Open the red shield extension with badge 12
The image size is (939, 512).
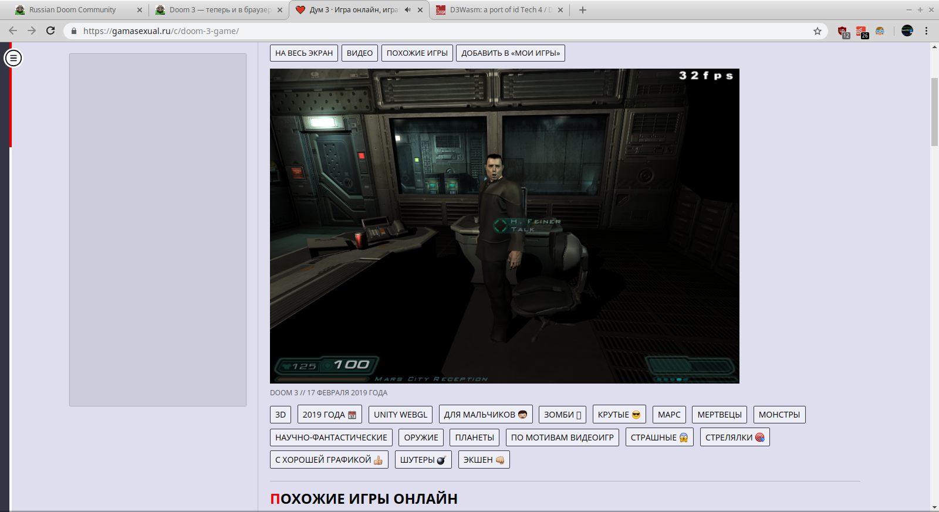tap(843, 32)
